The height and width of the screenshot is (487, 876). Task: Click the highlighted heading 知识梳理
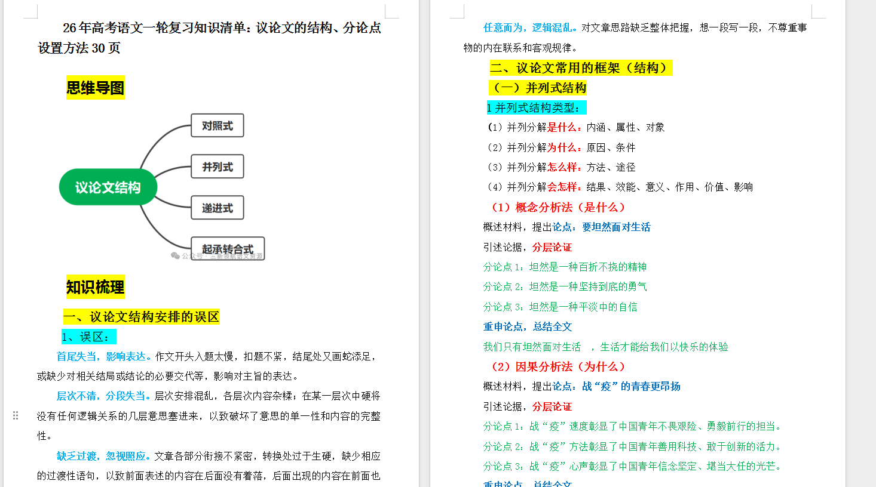(96, 287)
